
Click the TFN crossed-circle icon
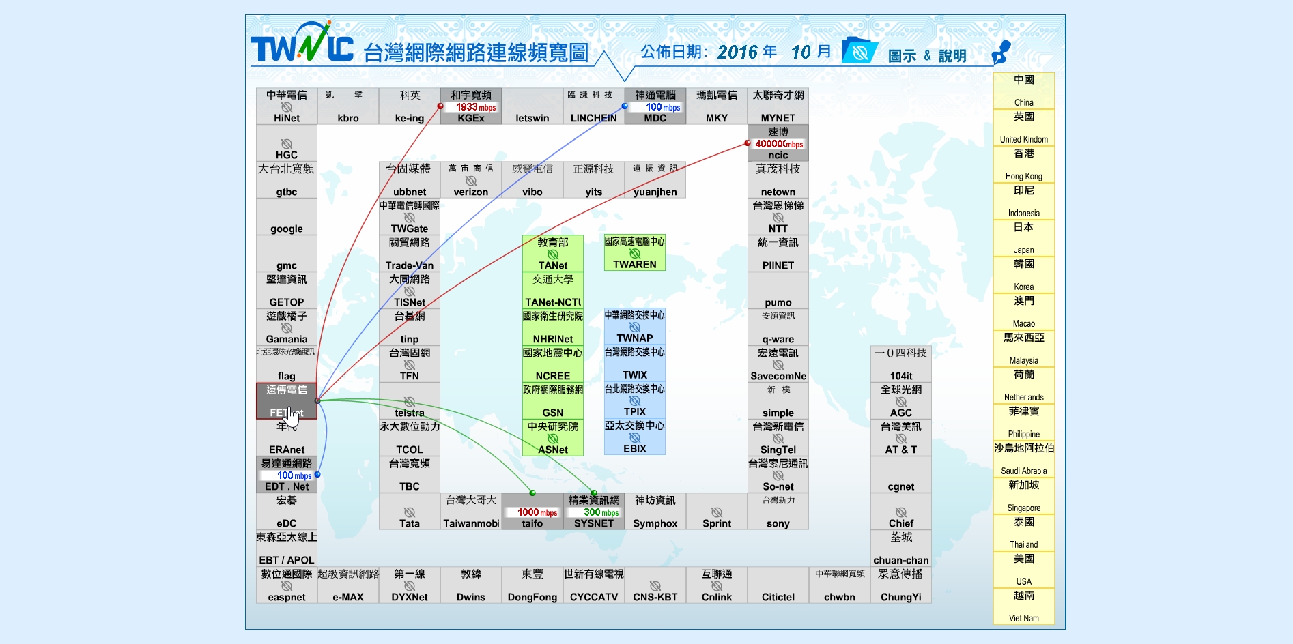click(x=410, y=365)
